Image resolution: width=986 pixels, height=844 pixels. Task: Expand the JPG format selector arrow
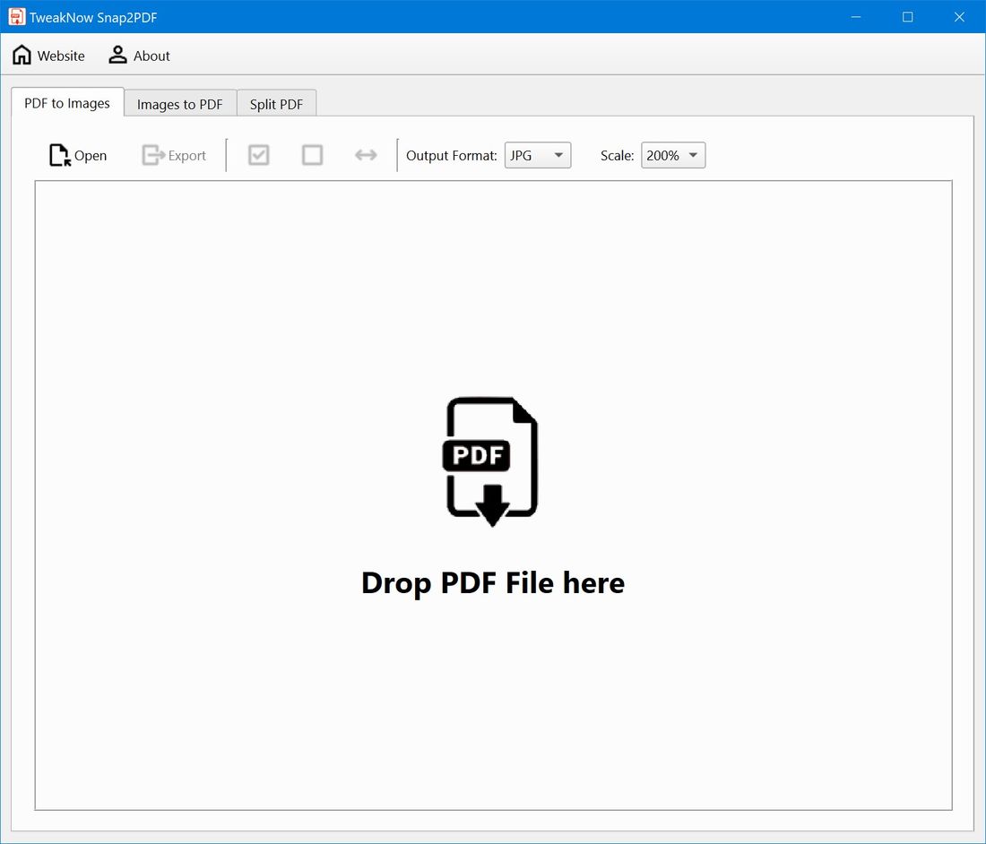click(558, 154)
